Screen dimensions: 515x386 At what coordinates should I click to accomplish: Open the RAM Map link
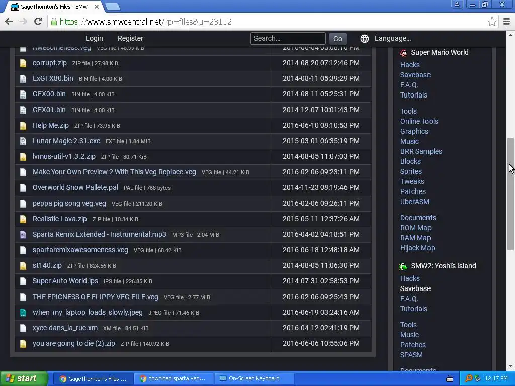(x=415, y=238)
